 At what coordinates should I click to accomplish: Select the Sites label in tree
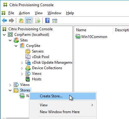pos(24,40)
